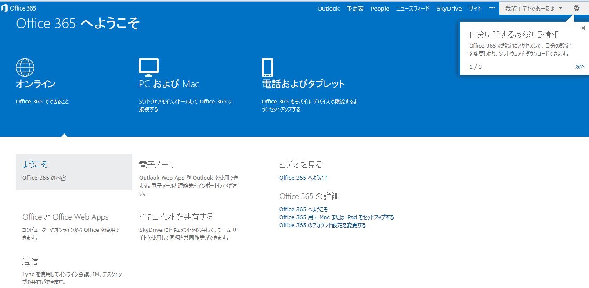The width and height of the screenshot is (589, 288).
Task: Open 予定表 calendar in the navigation
Action: coord(355,8)
